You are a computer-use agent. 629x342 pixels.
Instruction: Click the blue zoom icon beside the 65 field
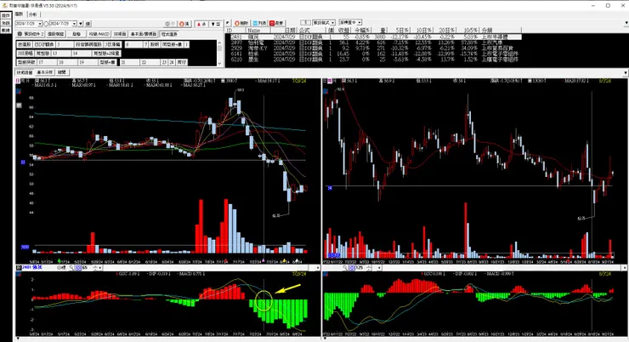coord(78,267)
